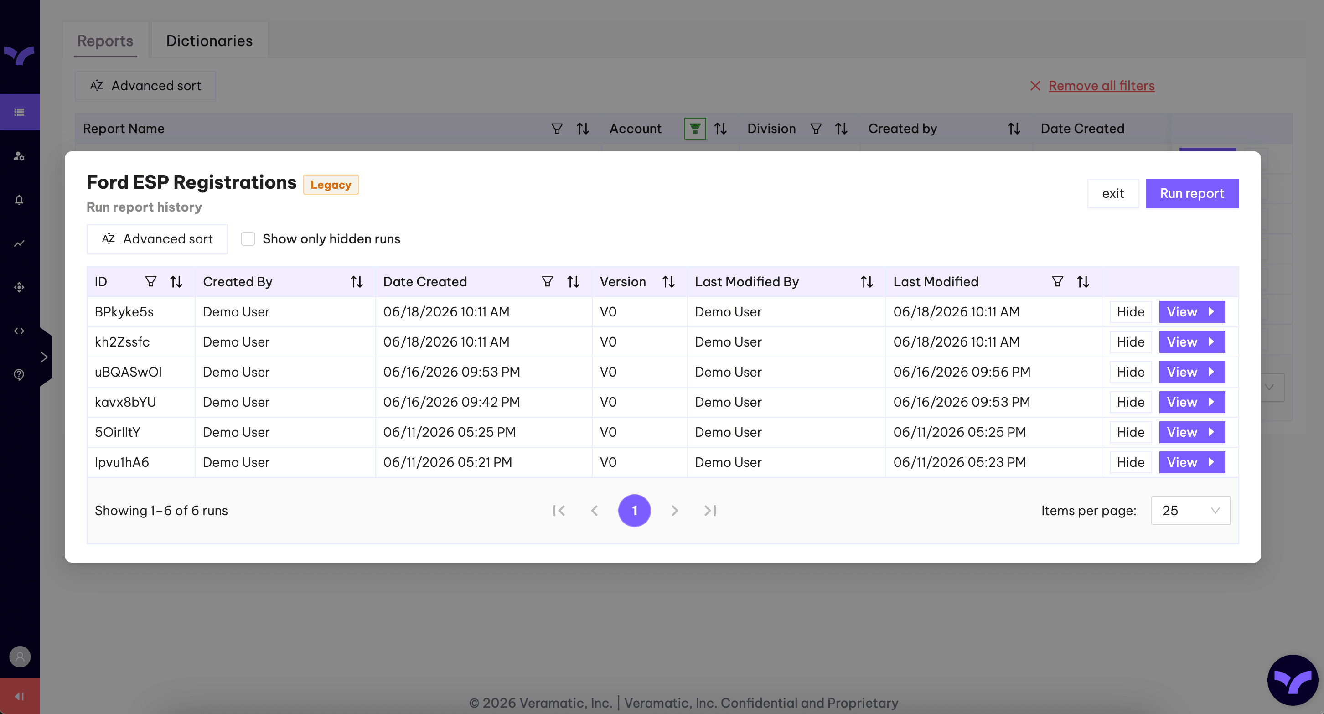View run BPkyke5s
The height and width of the screenshot is (714, 1324).
[1191, 312]
